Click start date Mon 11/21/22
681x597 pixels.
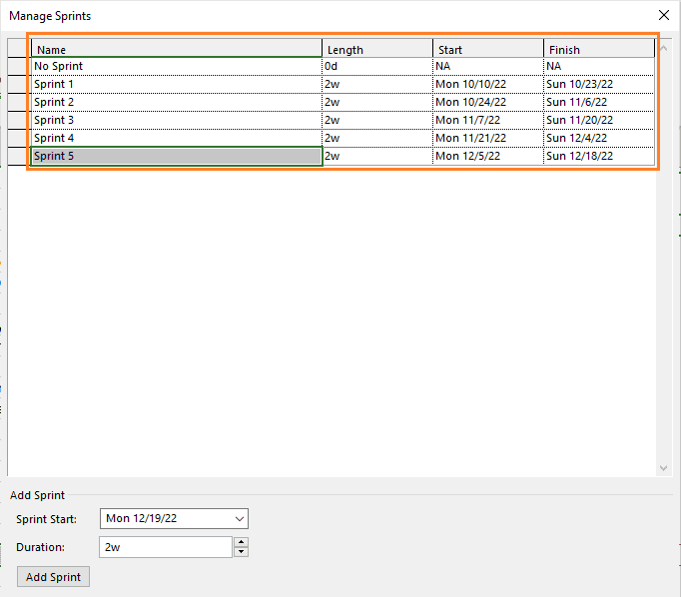[487, 138]
